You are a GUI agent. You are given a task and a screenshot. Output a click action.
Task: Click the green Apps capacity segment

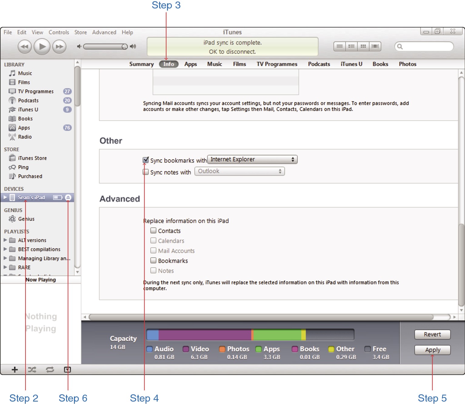pyautogui.click(x=277, y=335)
